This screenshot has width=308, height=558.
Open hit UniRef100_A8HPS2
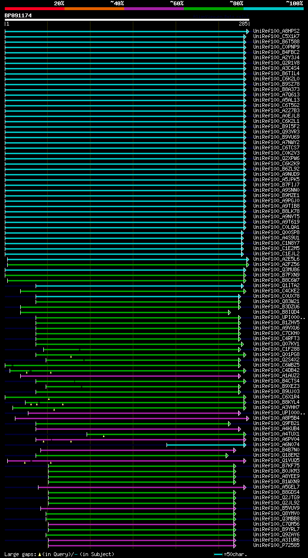point(276,31)
